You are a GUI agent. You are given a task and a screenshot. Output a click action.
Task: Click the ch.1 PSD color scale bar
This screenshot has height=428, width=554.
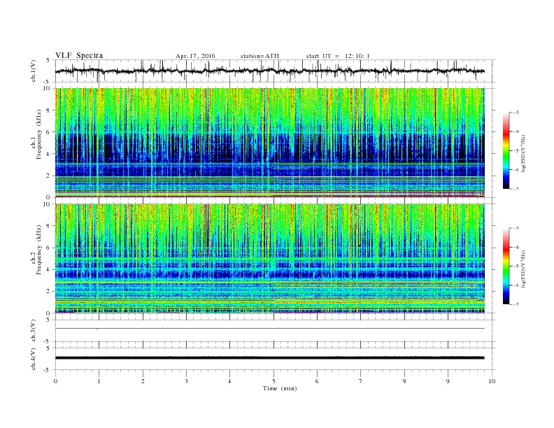coord(506,150)
